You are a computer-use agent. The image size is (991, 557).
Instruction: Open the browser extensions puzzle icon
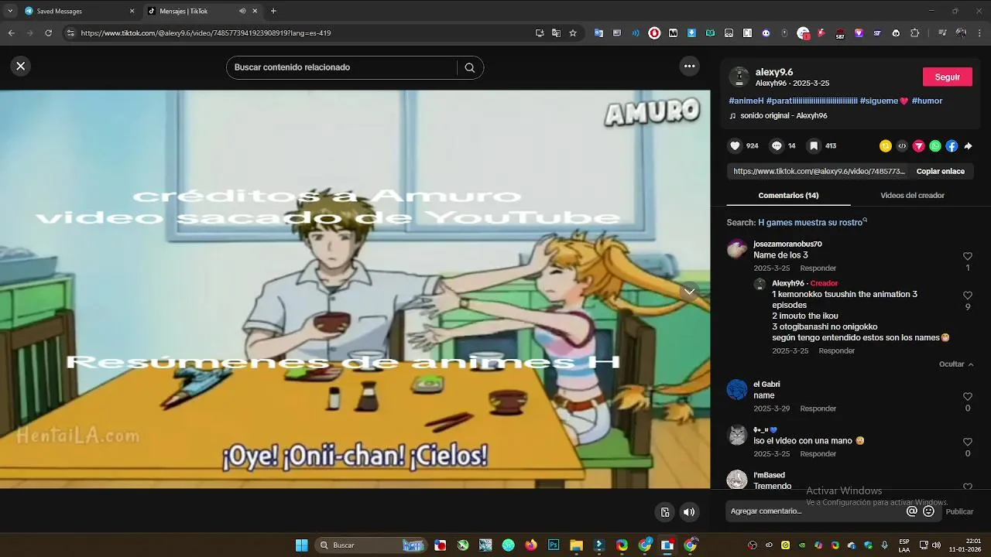click(914, 33)
